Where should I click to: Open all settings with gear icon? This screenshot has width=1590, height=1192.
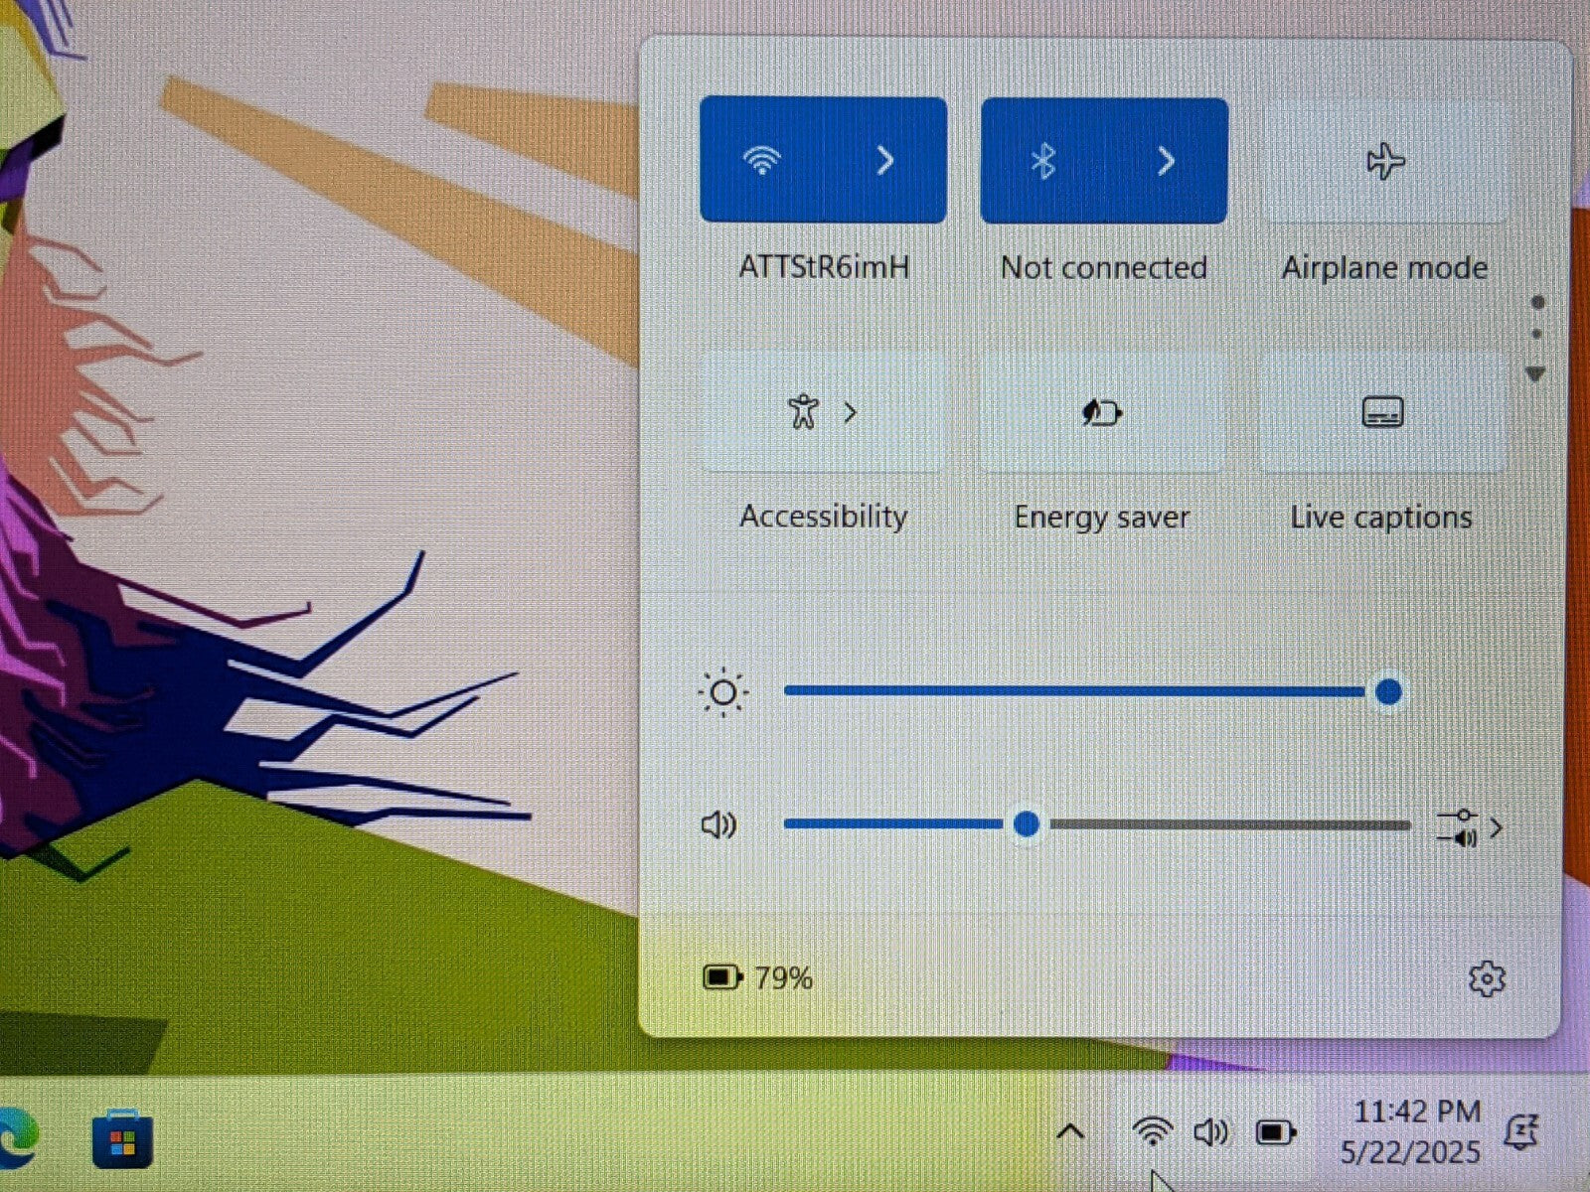[1487, 979]
